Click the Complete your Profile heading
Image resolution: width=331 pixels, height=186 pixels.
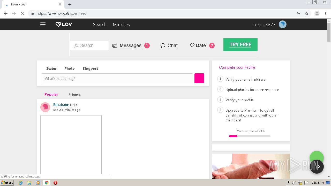[x=237, y=67]
